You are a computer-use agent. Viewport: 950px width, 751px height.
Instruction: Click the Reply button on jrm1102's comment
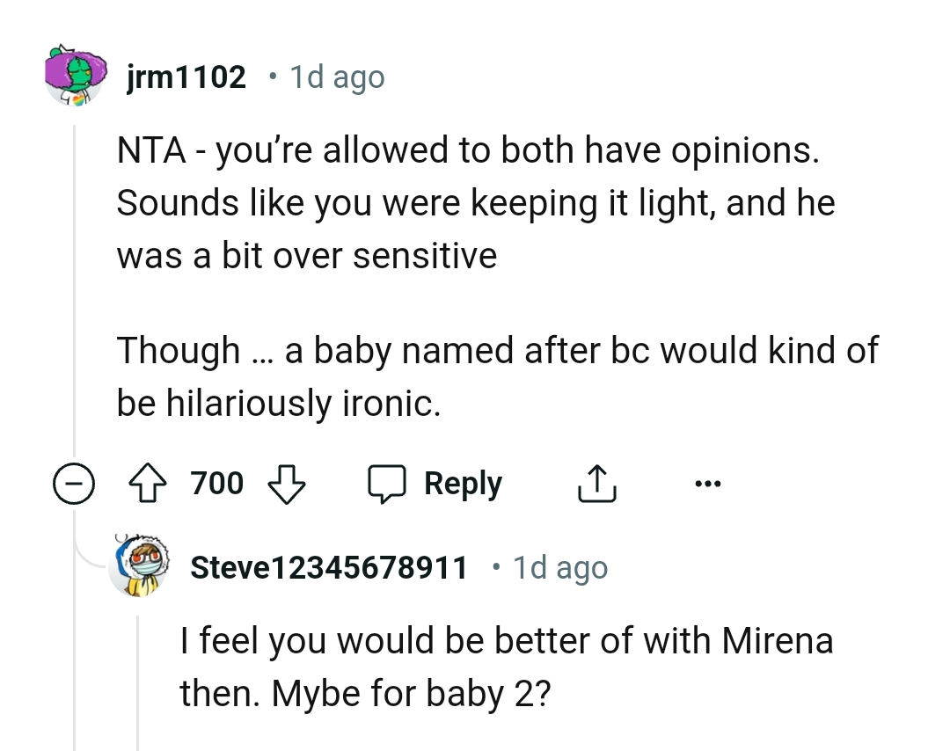pyautogui.click(x=464, y=482)
